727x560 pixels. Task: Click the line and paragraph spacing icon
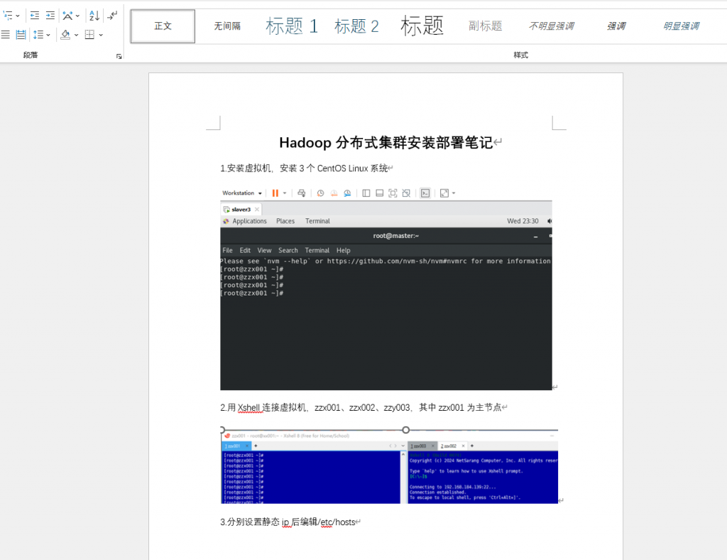(x=38, y=34)
